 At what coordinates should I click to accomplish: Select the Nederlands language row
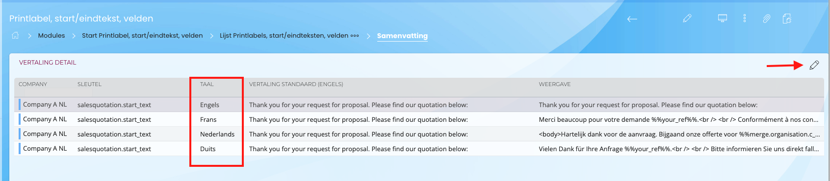point(419,134)
